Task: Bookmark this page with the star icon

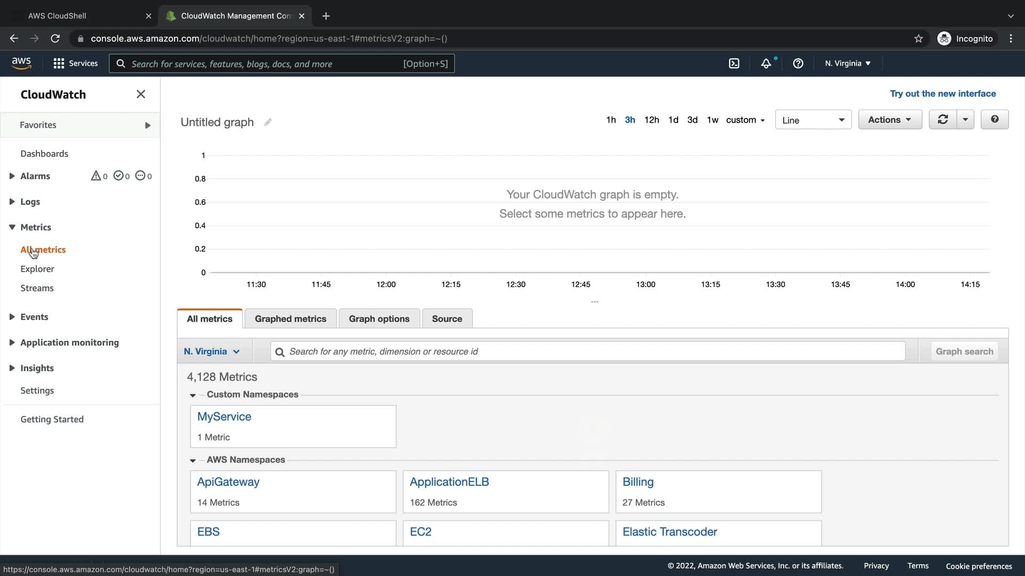Action: click(918, 38)
